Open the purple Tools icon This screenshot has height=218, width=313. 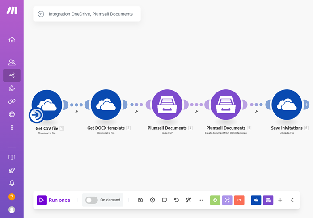(227, 200)
